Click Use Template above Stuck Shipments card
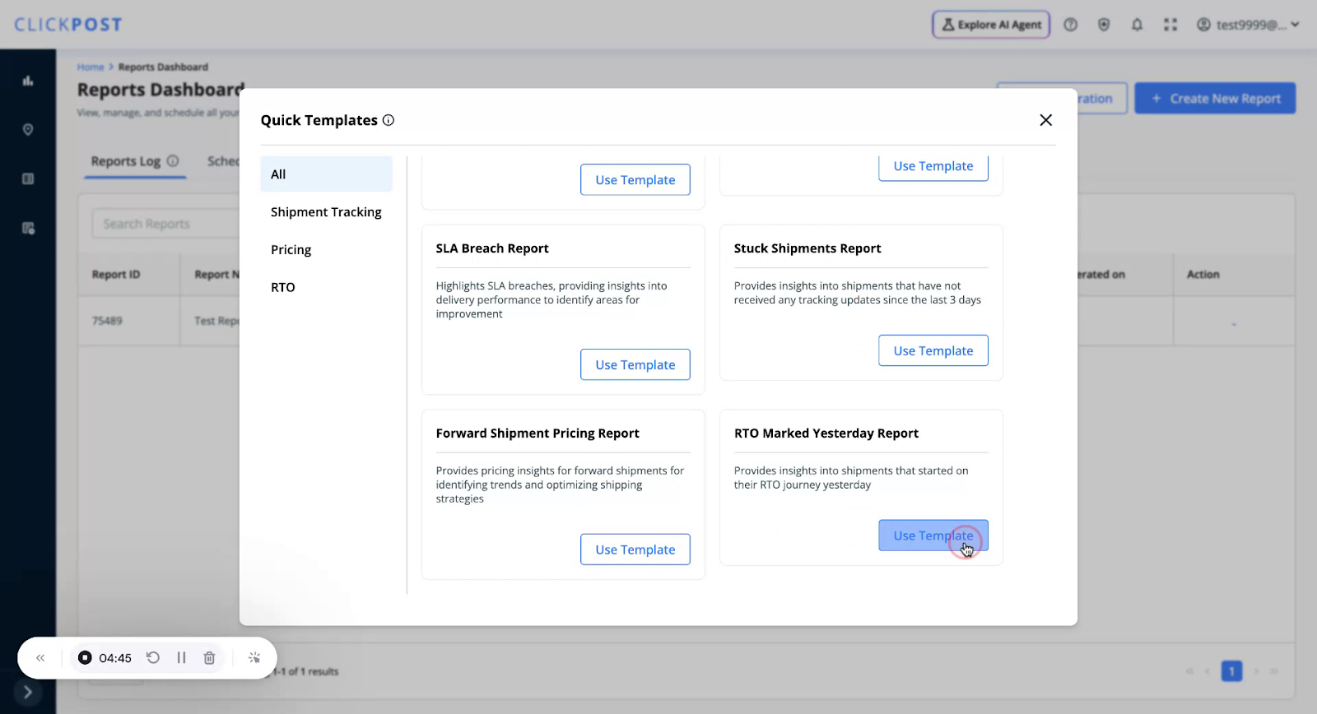This screenshot has height=714, width=1317. [x=933, y=167]
